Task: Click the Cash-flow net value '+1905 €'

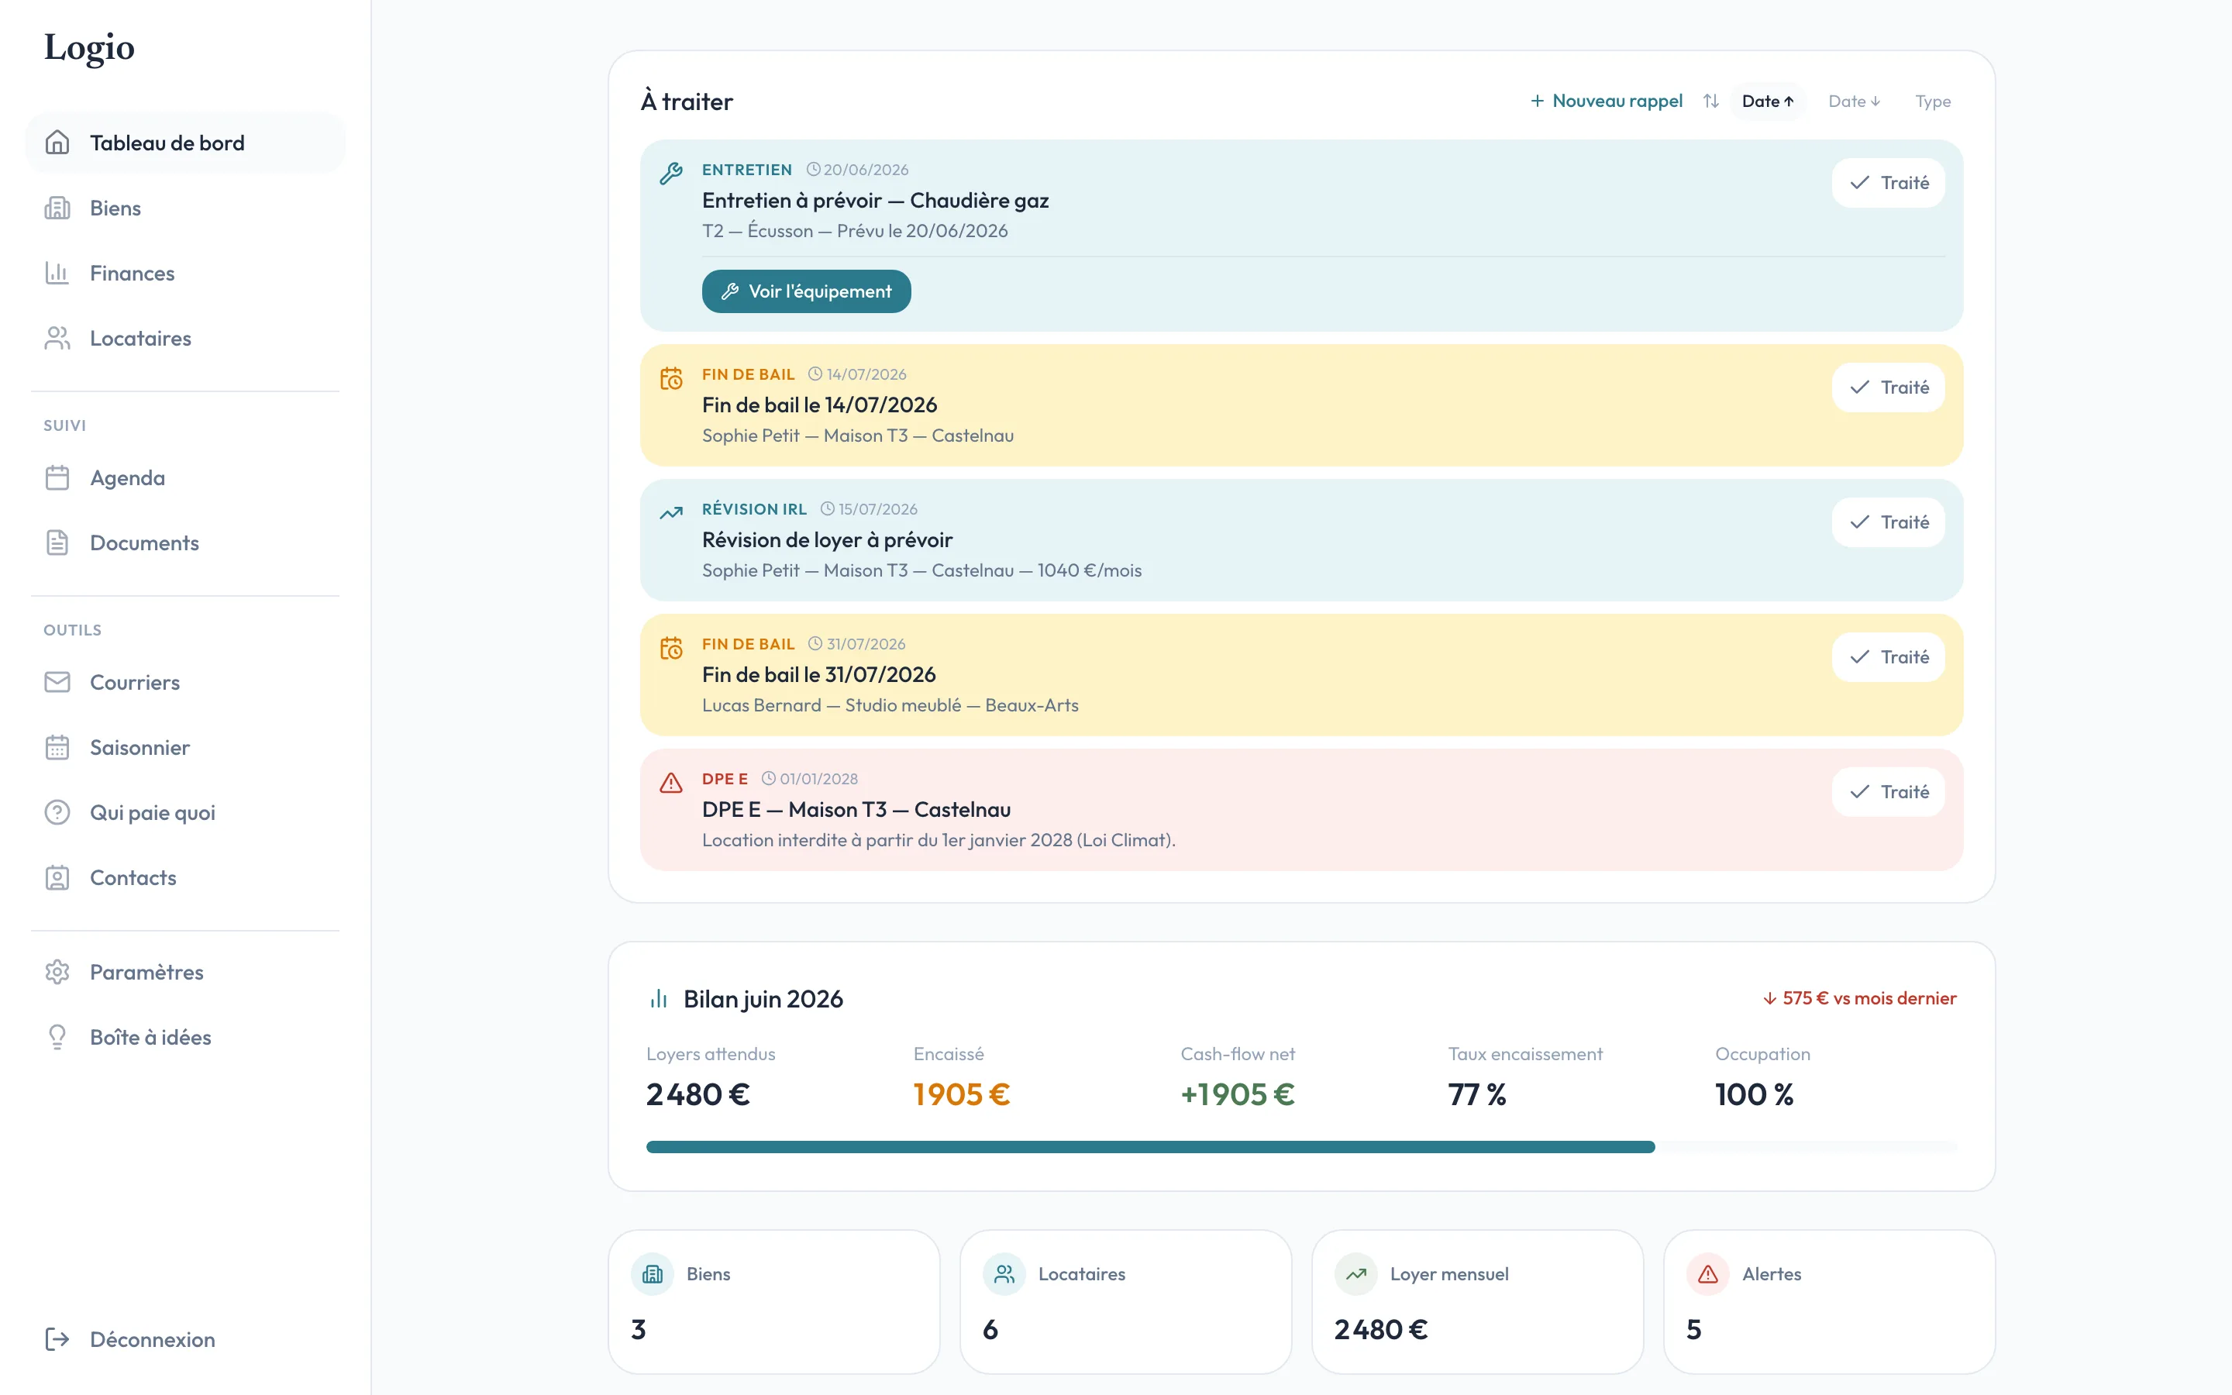Action: (1238, 1094)
